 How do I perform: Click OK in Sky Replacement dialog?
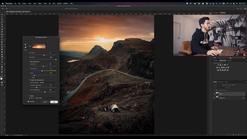tap(54, 102)
